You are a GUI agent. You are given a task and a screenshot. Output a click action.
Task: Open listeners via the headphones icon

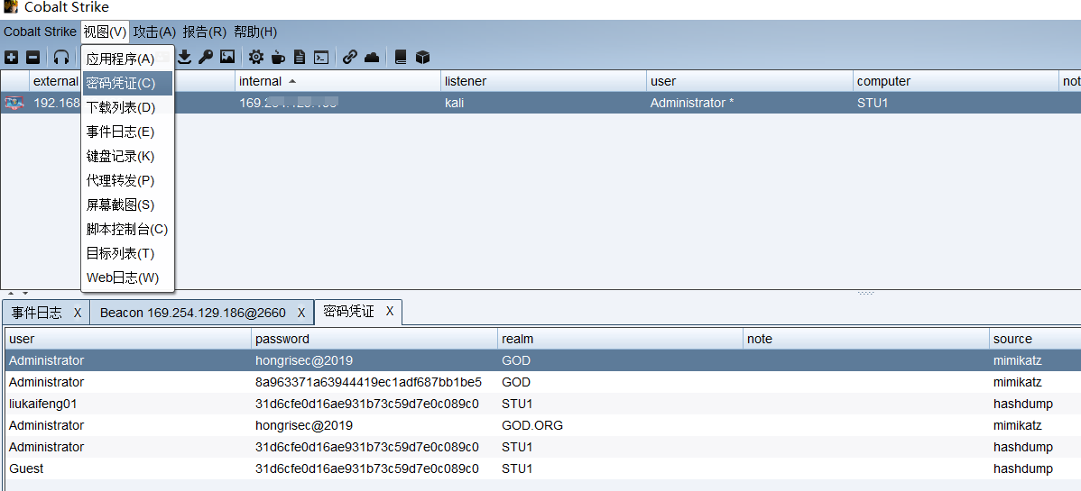(61, 57)
